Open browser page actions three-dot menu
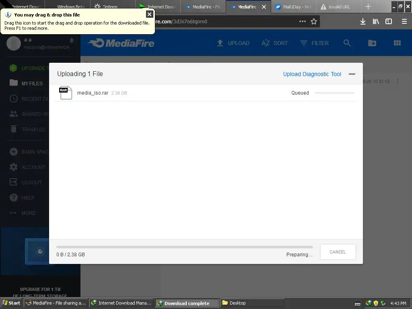This screenshot has width=412, height=309. tap(303, 21)
